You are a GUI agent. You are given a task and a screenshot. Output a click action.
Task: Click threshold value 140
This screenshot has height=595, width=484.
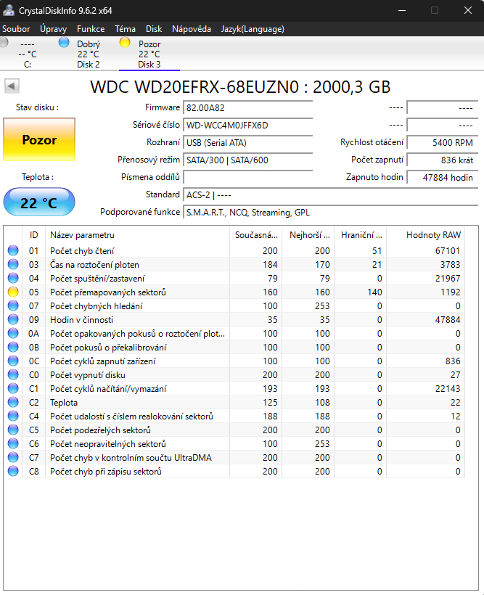(374, 292)
